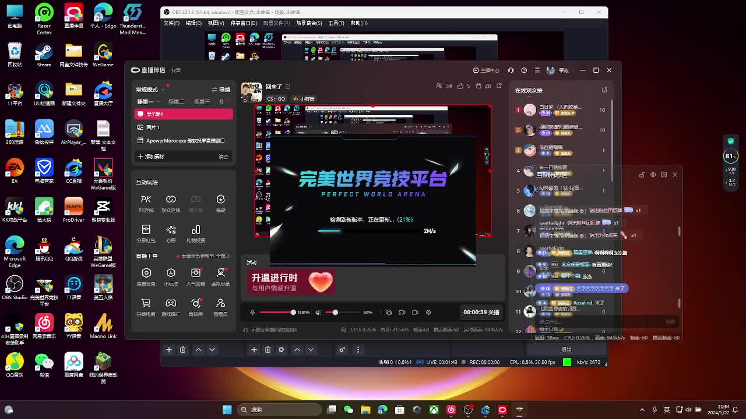Mute the speaker output volume
The width and height of the screenshot is (746, 419).
click(318, 313)
